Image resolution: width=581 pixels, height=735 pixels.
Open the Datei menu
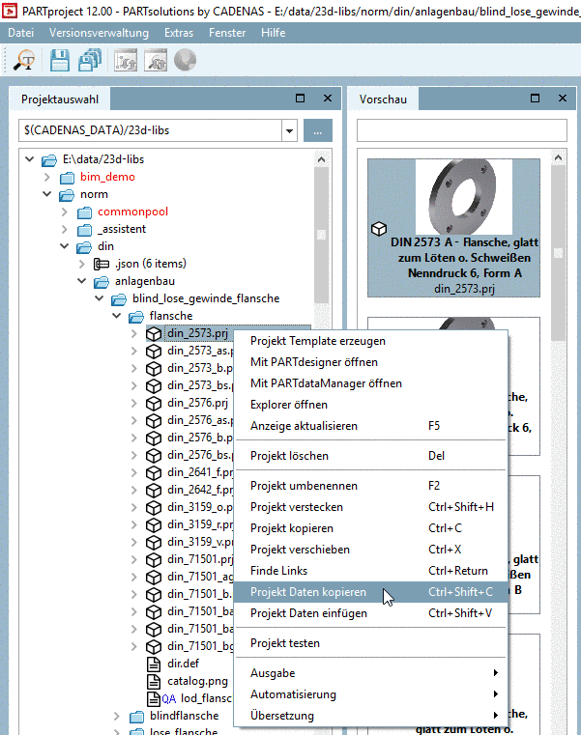(20, 33)
